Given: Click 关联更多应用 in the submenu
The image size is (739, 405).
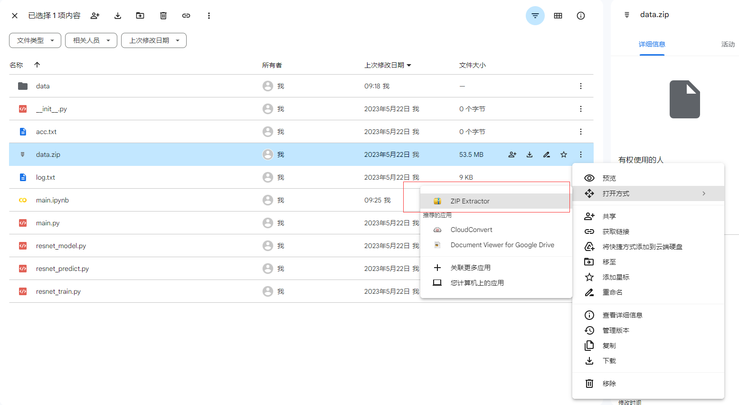Looking at the screenshot, I should tap(496, 268).
